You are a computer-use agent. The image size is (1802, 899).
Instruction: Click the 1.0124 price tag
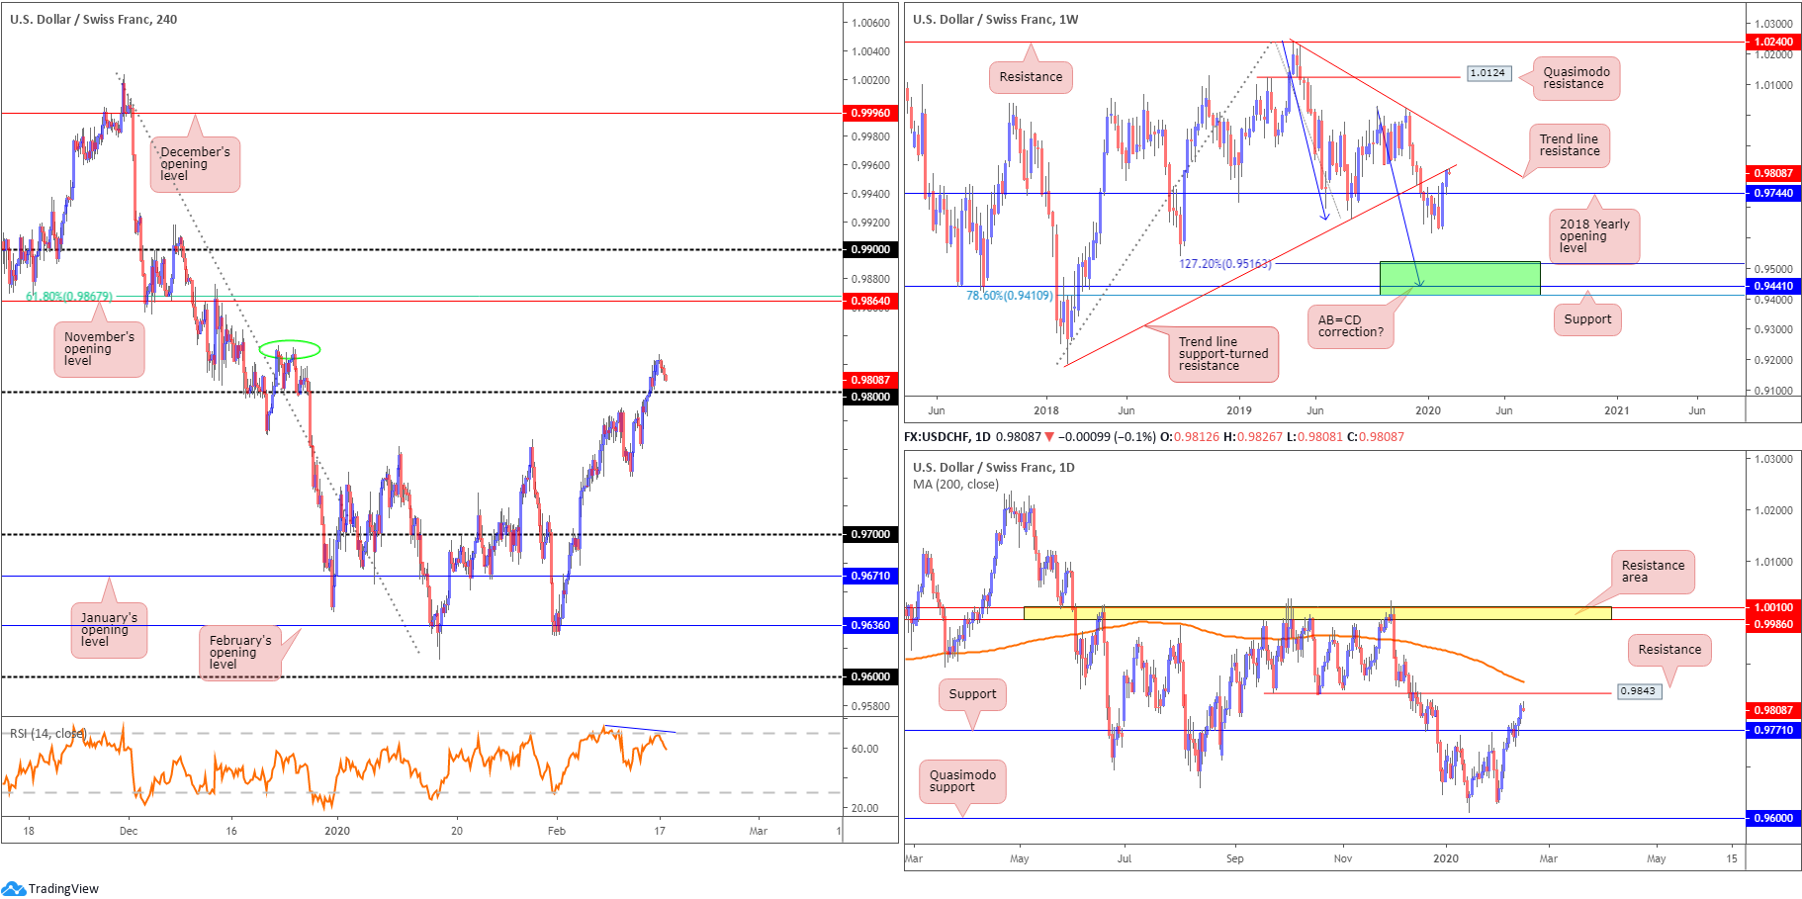coord(1487,73)
